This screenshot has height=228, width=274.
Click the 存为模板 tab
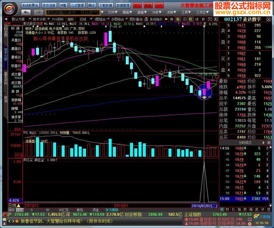click(x=112, y=210)
